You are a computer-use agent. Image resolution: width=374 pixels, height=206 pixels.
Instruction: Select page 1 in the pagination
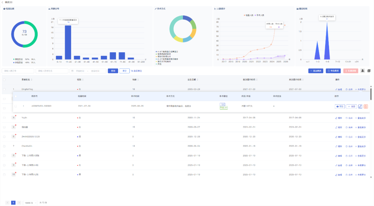pos(14,203)
